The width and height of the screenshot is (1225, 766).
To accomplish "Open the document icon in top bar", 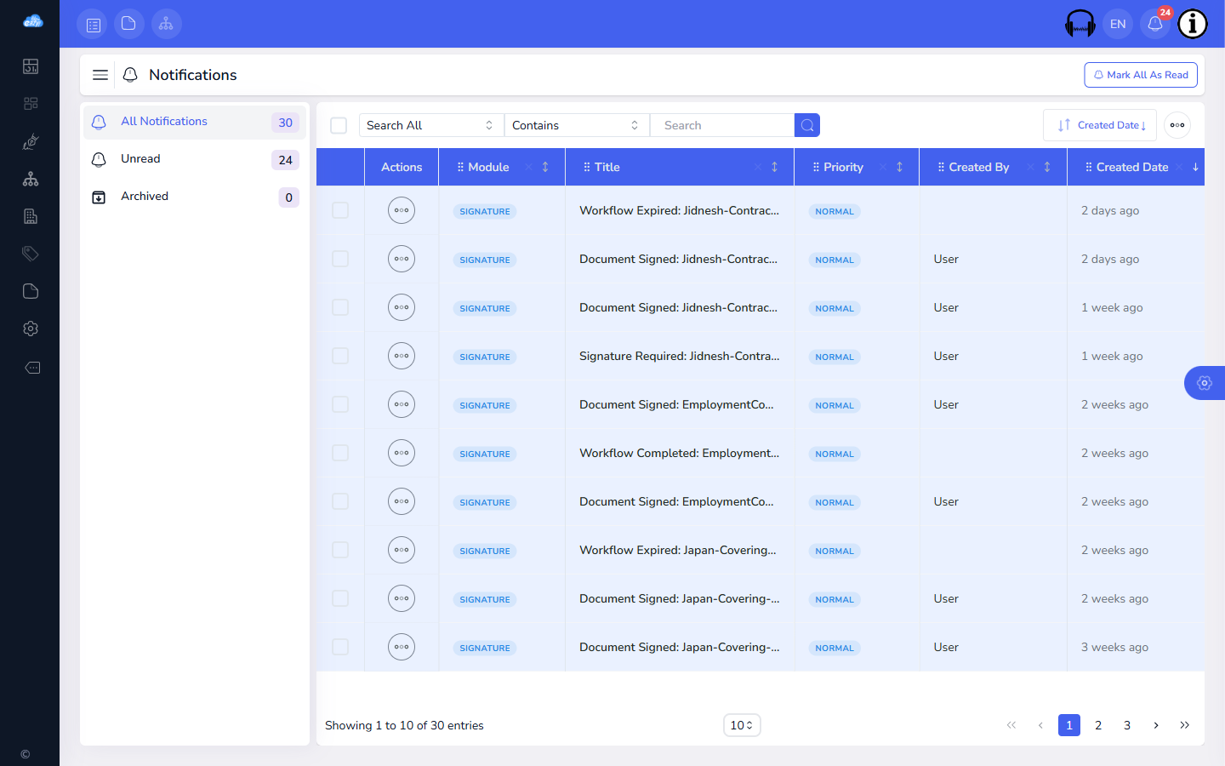I will coord(129,24).
